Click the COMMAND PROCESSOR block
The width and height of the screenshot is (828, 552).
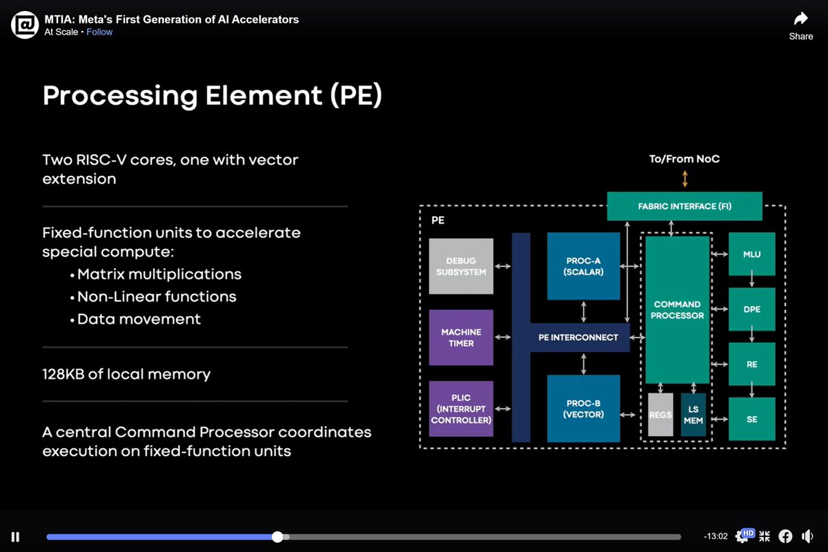point(677,310)
